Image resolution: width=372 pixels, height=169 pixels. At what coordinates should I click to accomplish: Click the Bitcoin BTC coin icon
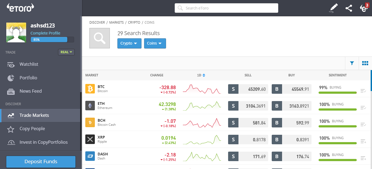(x=90, y=89)
